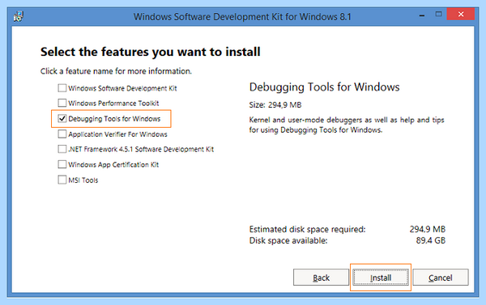Image resolution: width=486 pixels, height=305 pixels.
Task: Click the Debugging Tools for Windows label
Action: point(114,119)
